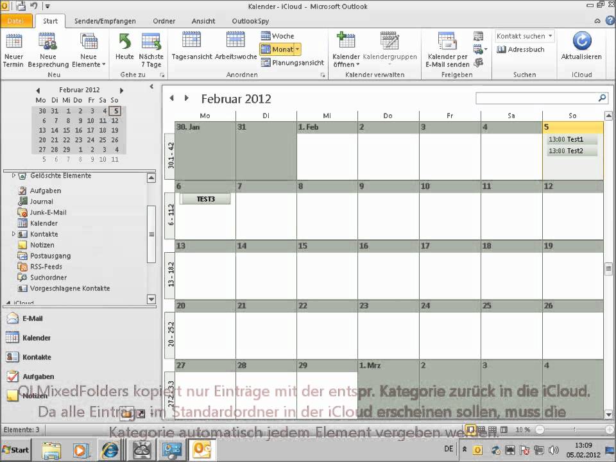Show Nächste 7 Tage view

click(151, 50)
